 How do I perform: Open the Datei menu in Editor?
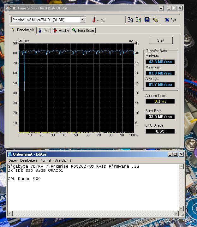click(x=13, y=160)
